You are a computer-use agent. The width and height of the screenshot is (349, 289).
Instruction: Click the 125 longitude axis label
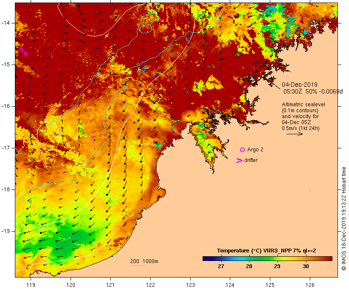point(270,285)
